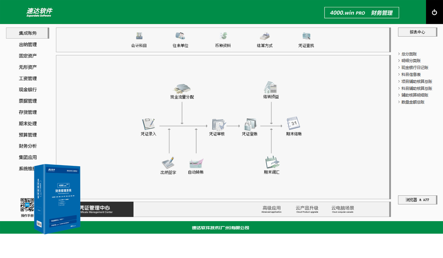The height and width of the screenshot is (258, 443).
Task: Select 固定资产 in sidebar
Action: 28,56
